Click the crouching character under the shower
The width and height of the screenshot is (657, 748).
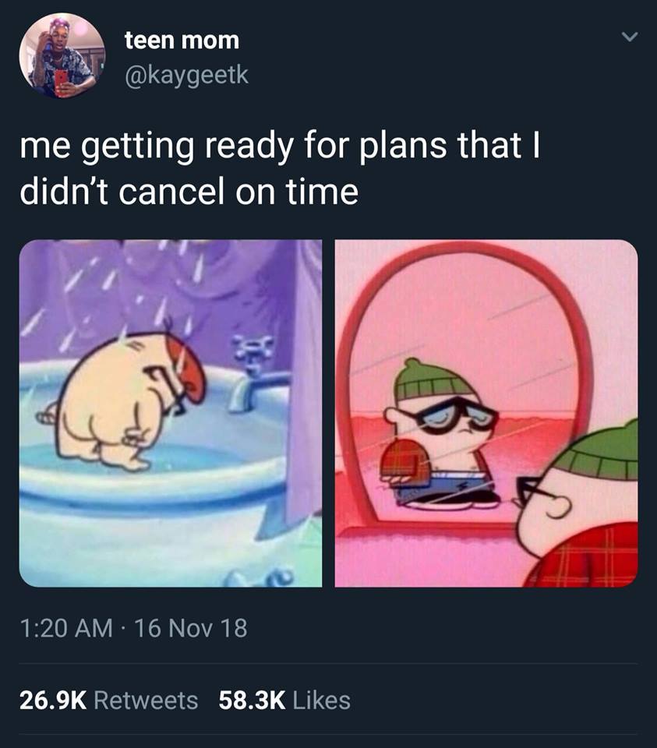click(x=126, y=400)
